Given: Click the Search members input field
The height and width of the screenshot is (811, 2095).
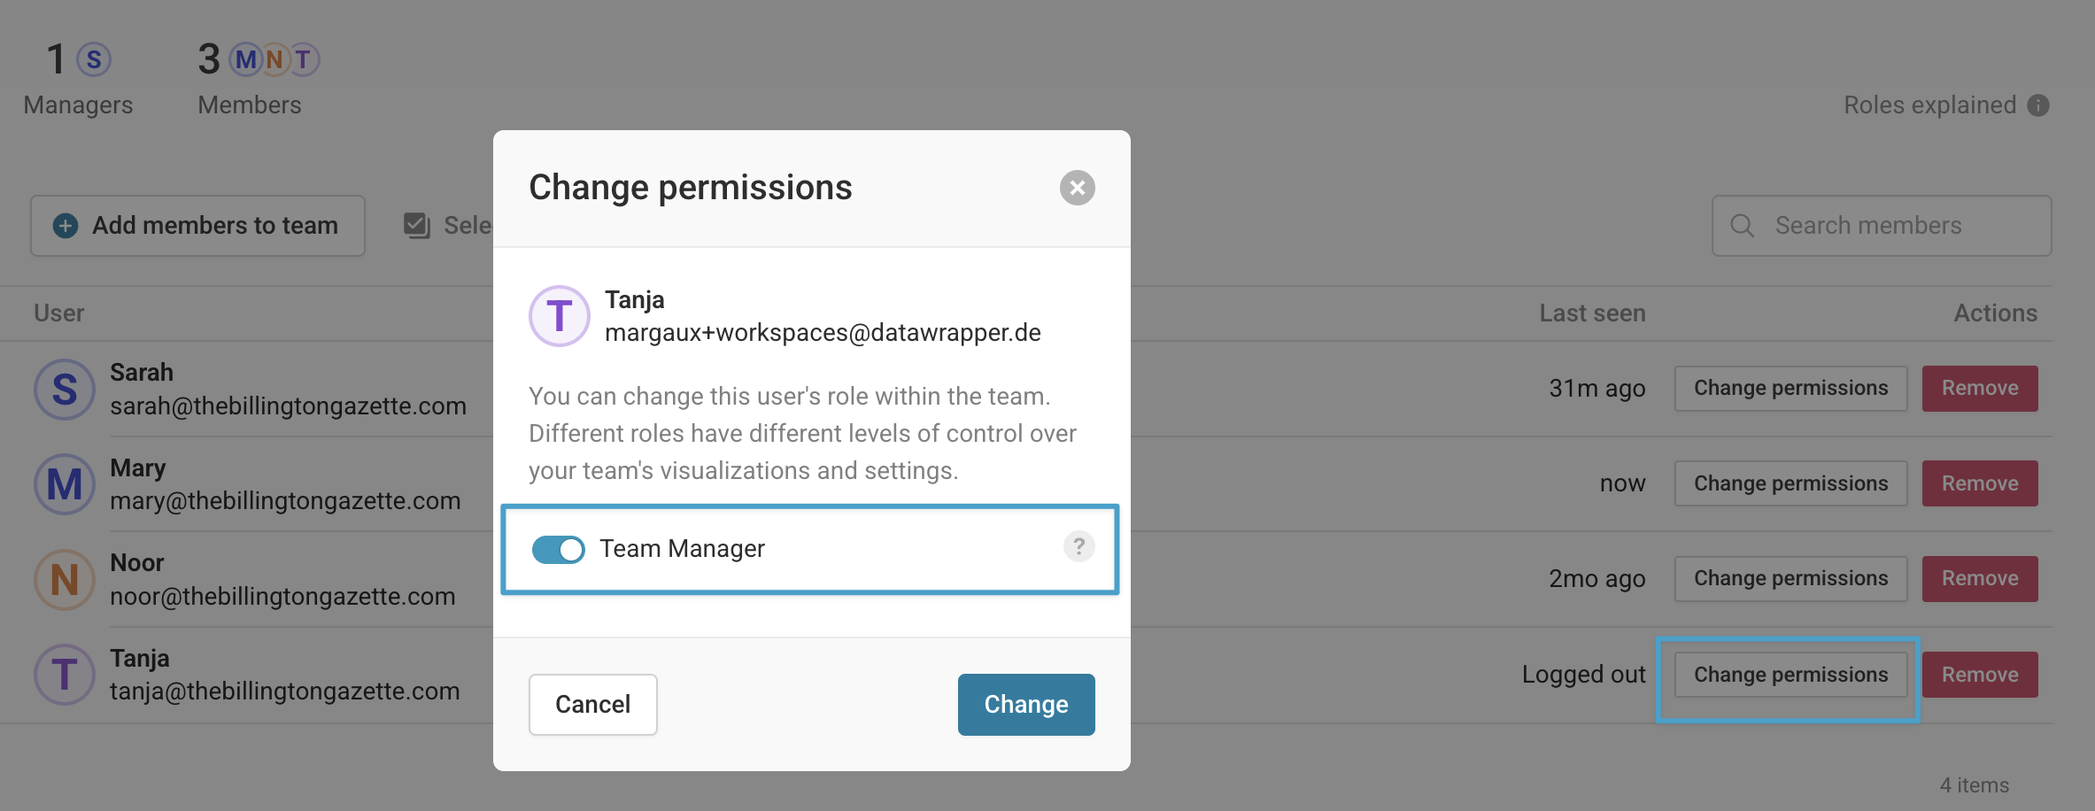Looking at the screenshot, I should (x=1882, y=226).
